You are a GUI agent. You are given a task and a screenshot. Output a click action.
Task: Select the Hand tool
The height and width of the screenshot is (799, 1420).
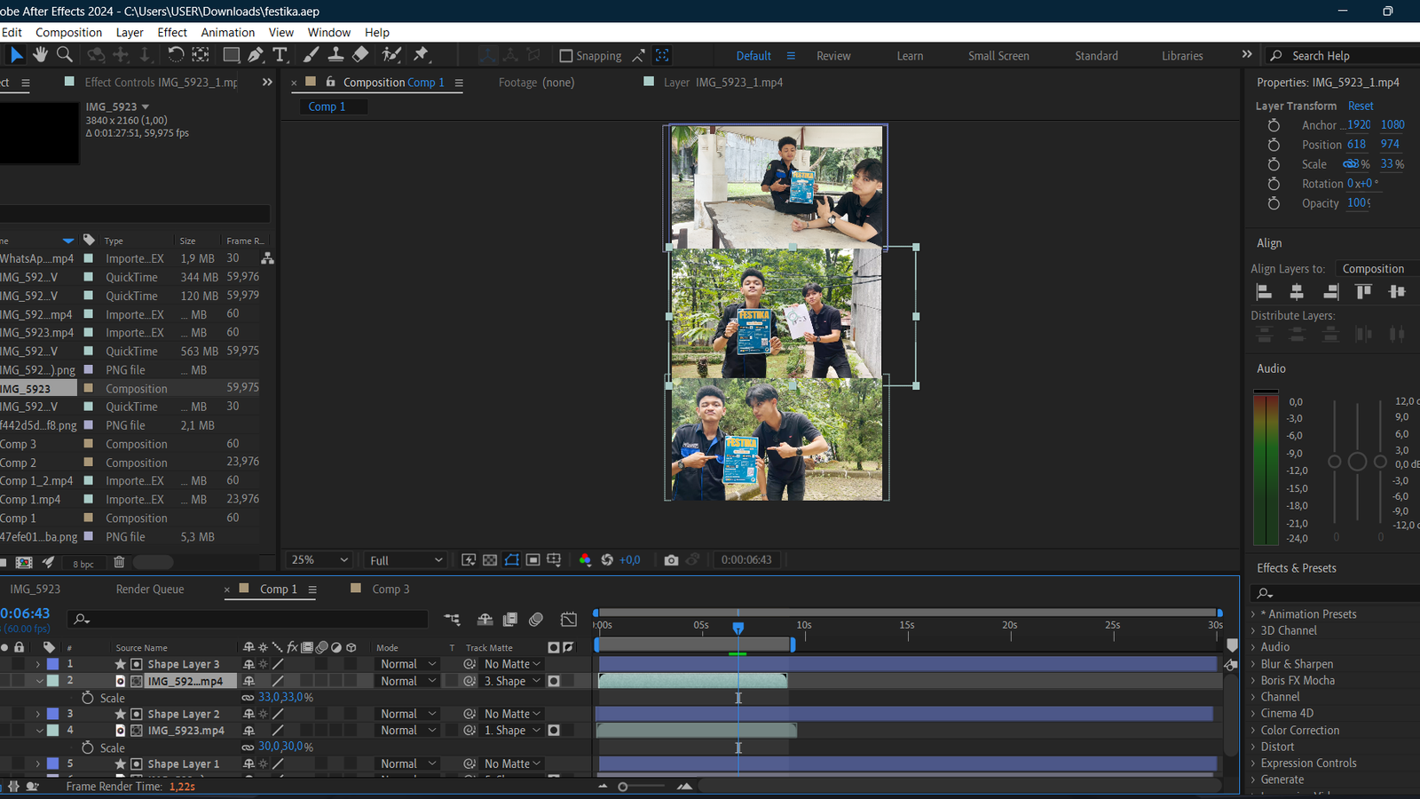(40, 55)
